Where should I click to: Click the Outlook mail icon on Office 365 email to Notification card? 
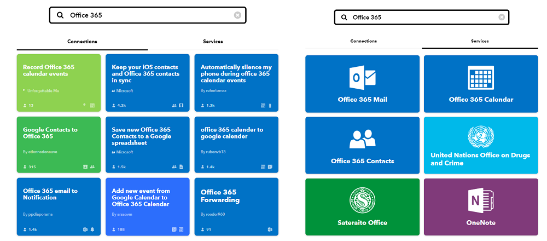click(x=85, y=229)
